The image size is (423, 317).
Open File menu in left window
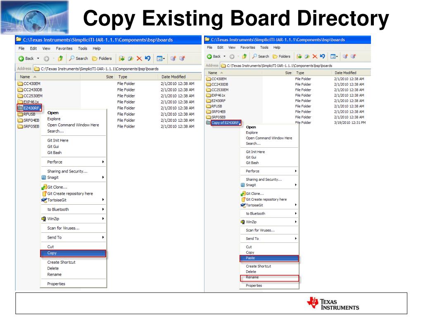[x=21, y=49]
